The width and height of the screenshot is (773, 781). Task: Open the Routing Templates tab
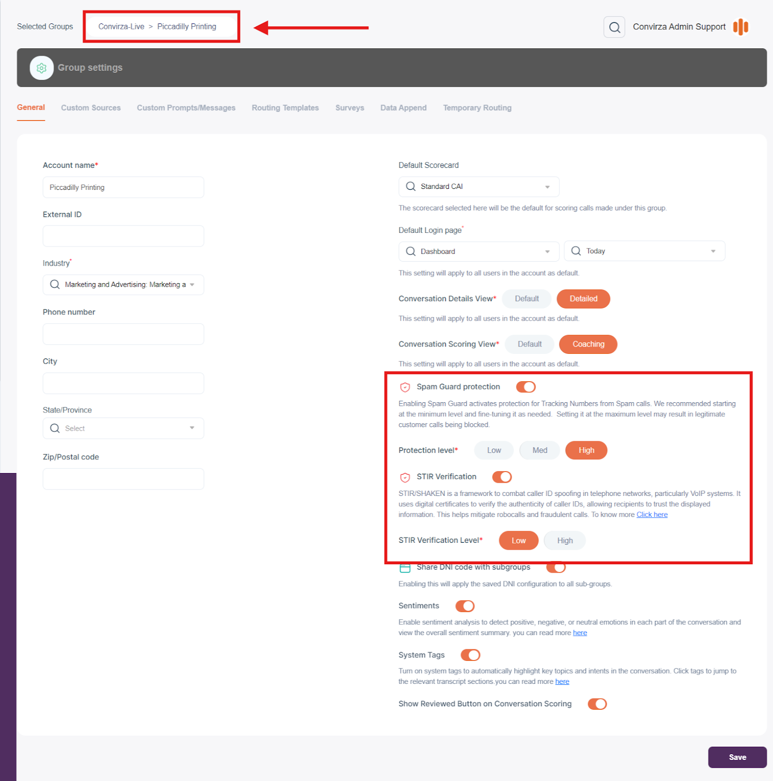click(x=285, y=108)
